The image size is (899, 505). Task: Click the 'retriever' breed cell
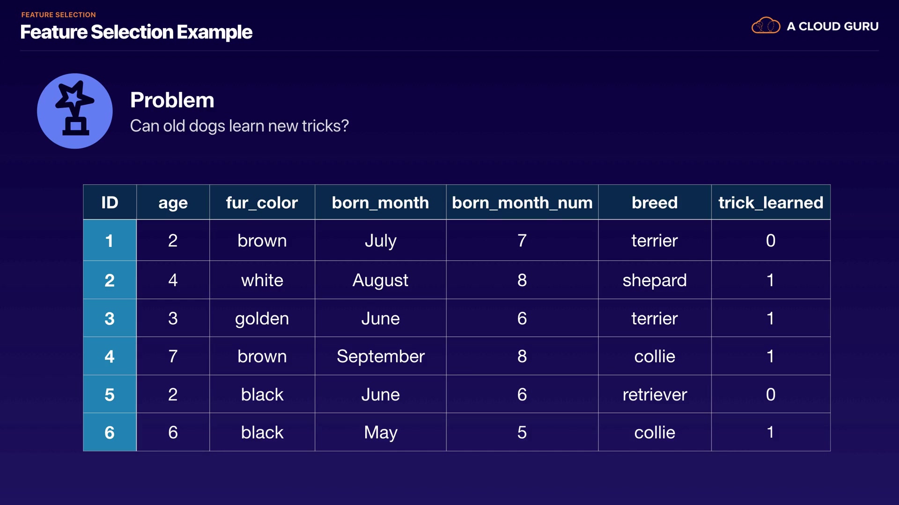(x=655, y=395)
